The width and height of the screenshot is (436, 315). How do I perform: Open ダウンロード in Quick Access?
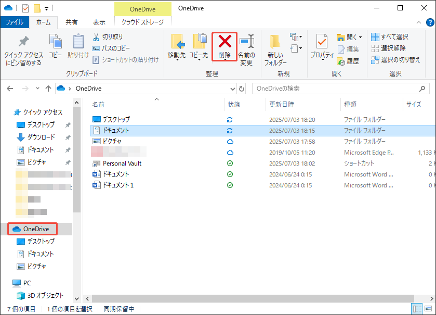tap(36, 137)
